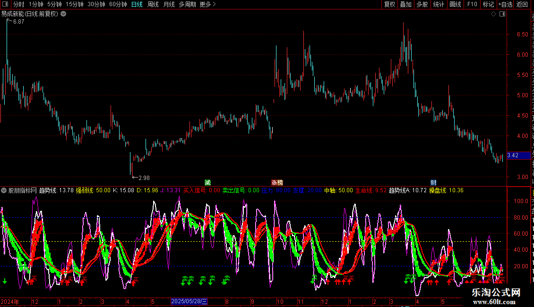Expand the 更多 periods menu
Screen dimensions: 534x307
(208, 4)
